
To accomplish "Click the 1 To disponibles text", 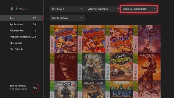I will click(18, 89).
